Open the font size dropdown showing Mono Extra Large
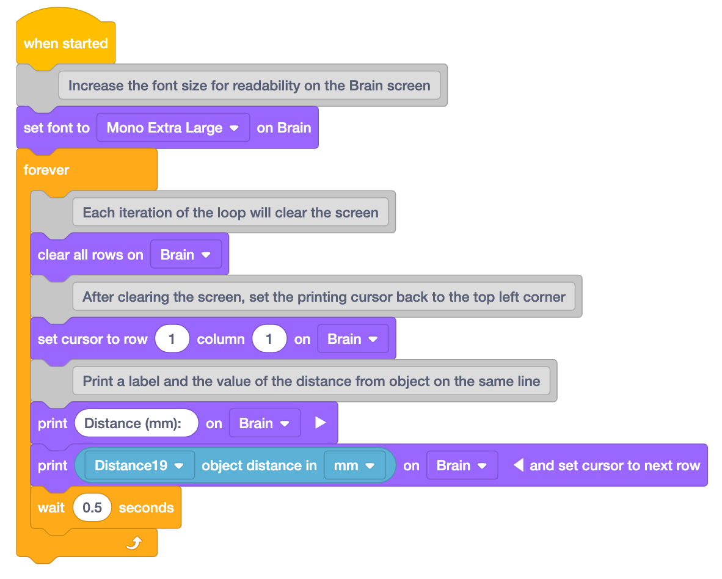722x579 pixels. click(173, 128)
